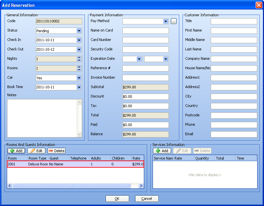Open the Pay Method dropdown

pyautogui.click(x=166, y=21)
